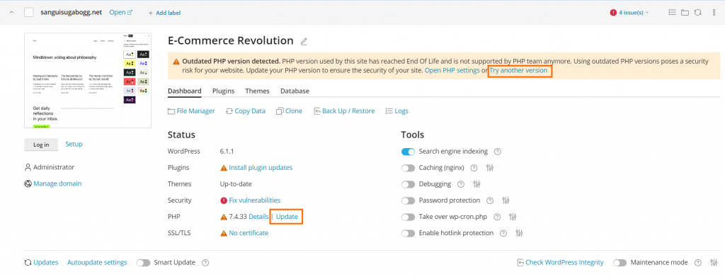Show help for Search engine indexing
The width and height of the screenshot is (725, 277).
[498, 151]
